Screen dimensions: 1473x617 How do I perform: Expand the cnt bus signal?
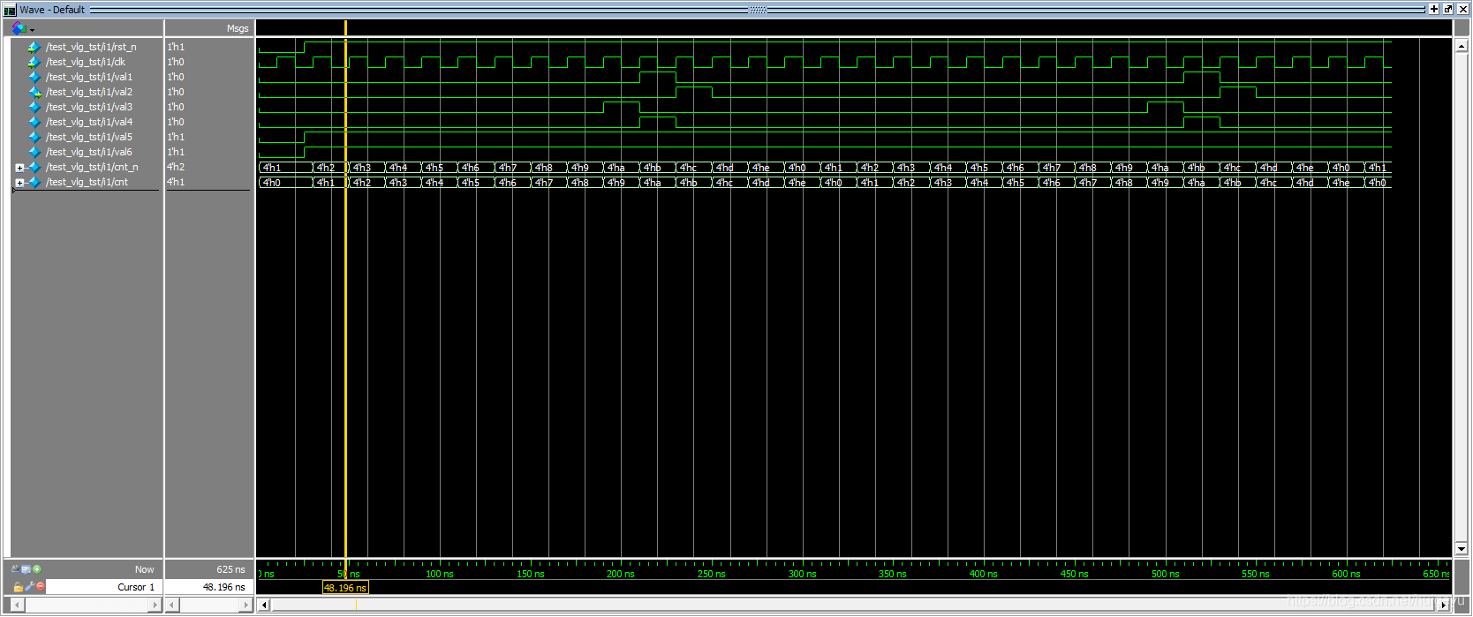(19, 183)
